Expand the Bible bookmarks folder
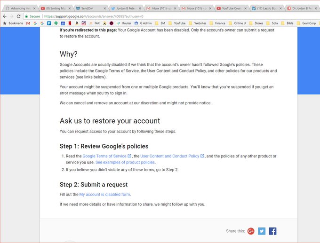This screenshot has width=320, height=243. point(288,23)
